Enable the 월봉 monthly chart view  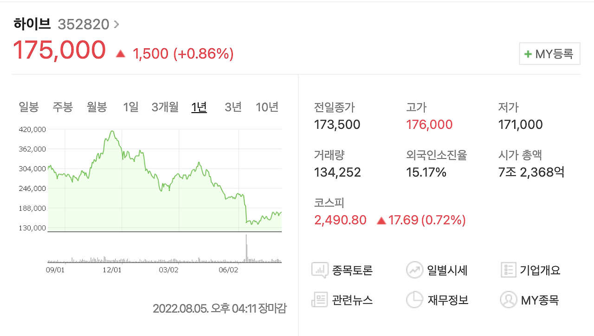(x=97, y=107)
